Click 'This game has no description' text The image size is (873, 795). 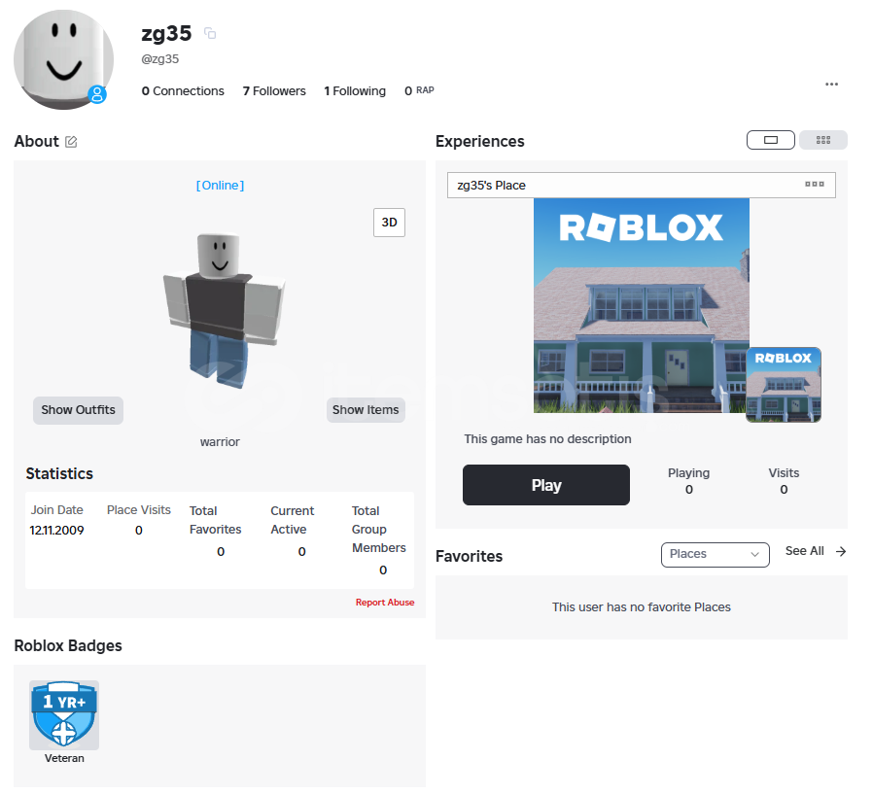point(548,439)
